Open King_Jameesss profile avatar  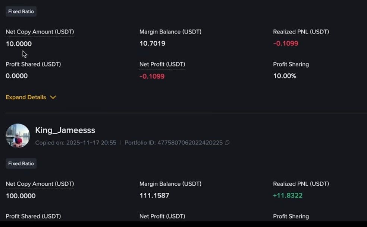click(18, 136)
